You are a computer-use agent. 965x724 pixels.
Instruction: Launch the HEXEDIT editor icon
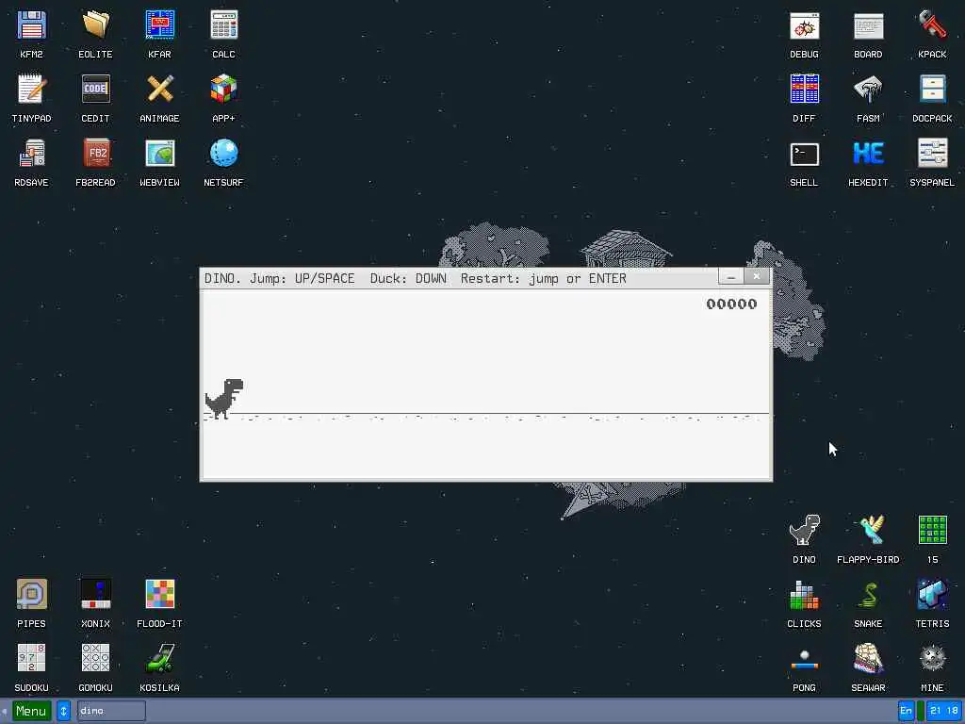pos(868,154)
